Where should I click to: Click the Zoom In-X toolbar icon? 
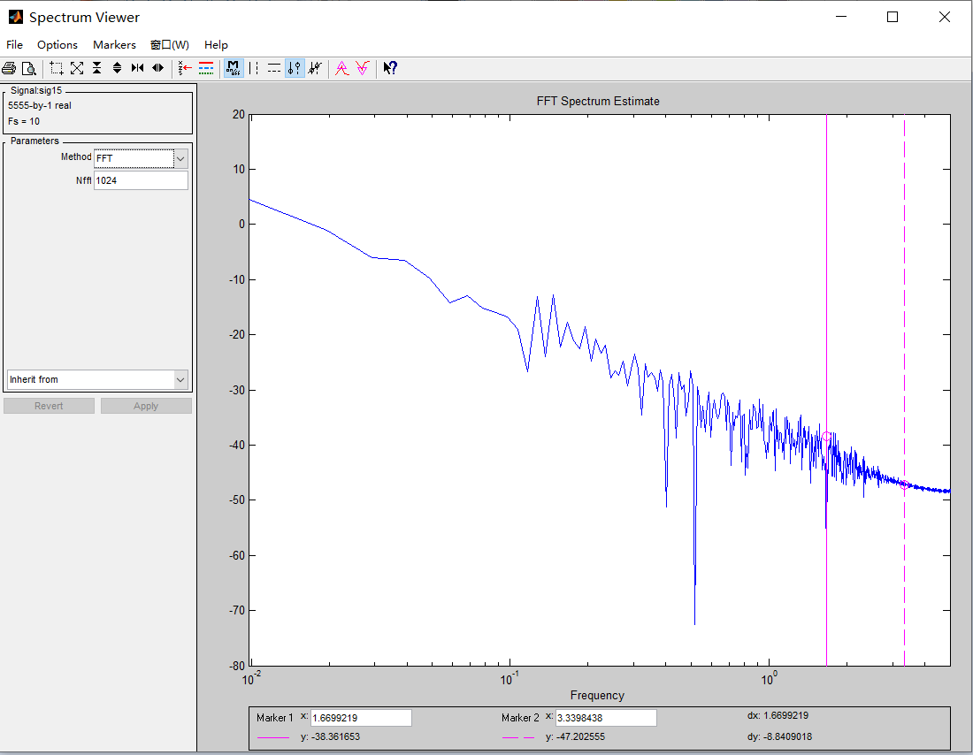pyautogui.click(x=137, y=68)
